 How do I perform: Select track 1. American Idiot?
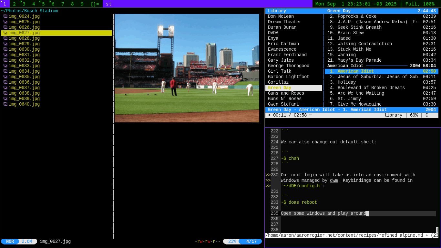[382, 71]
